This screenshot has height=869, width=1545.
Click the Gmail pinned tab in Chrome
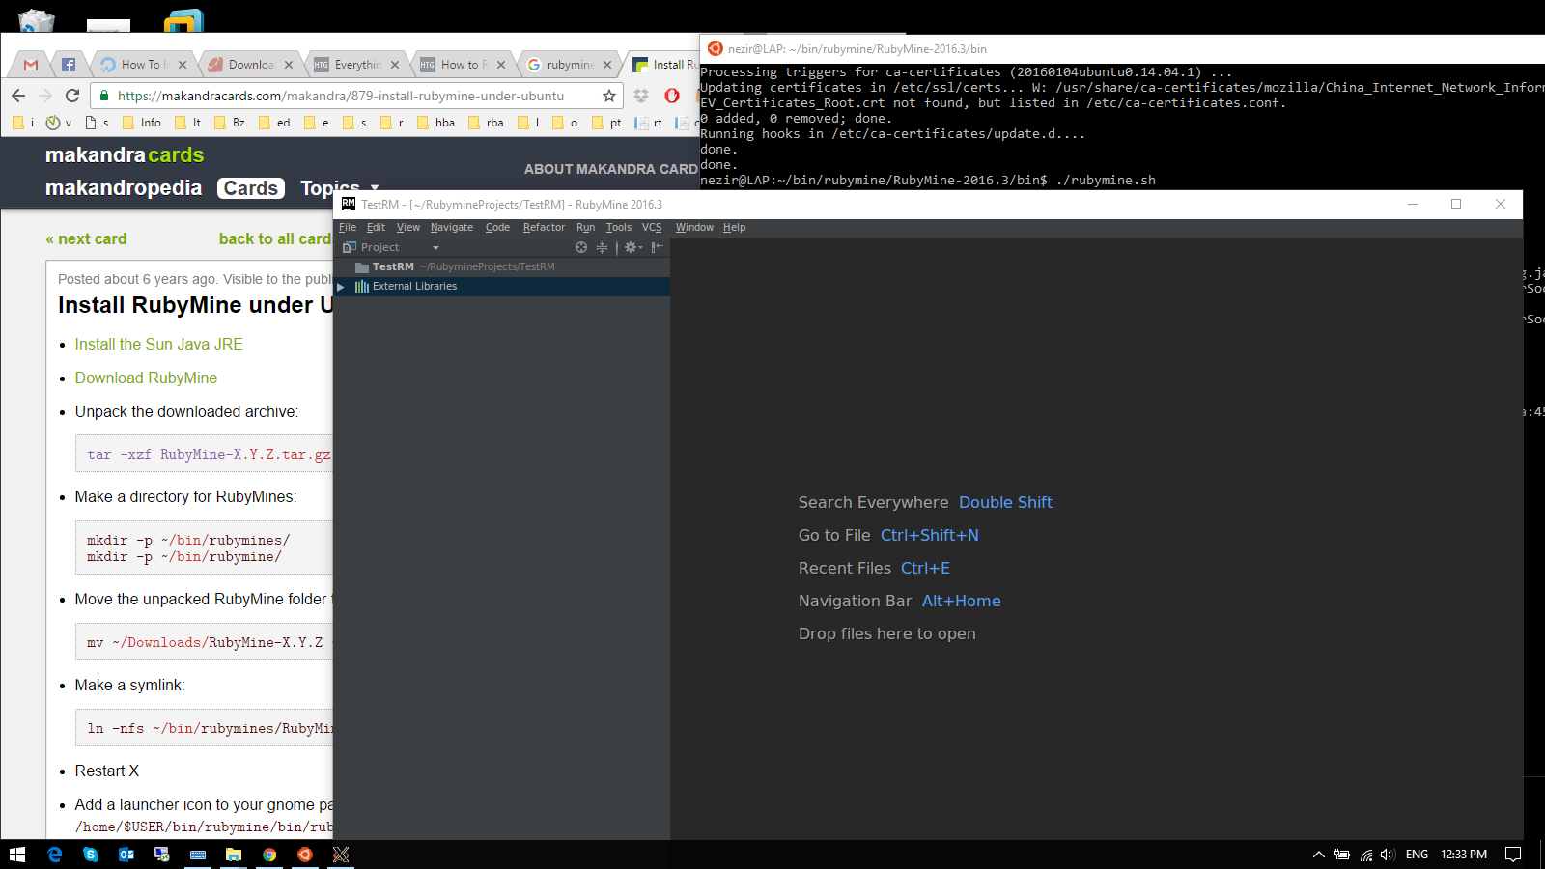31,65
